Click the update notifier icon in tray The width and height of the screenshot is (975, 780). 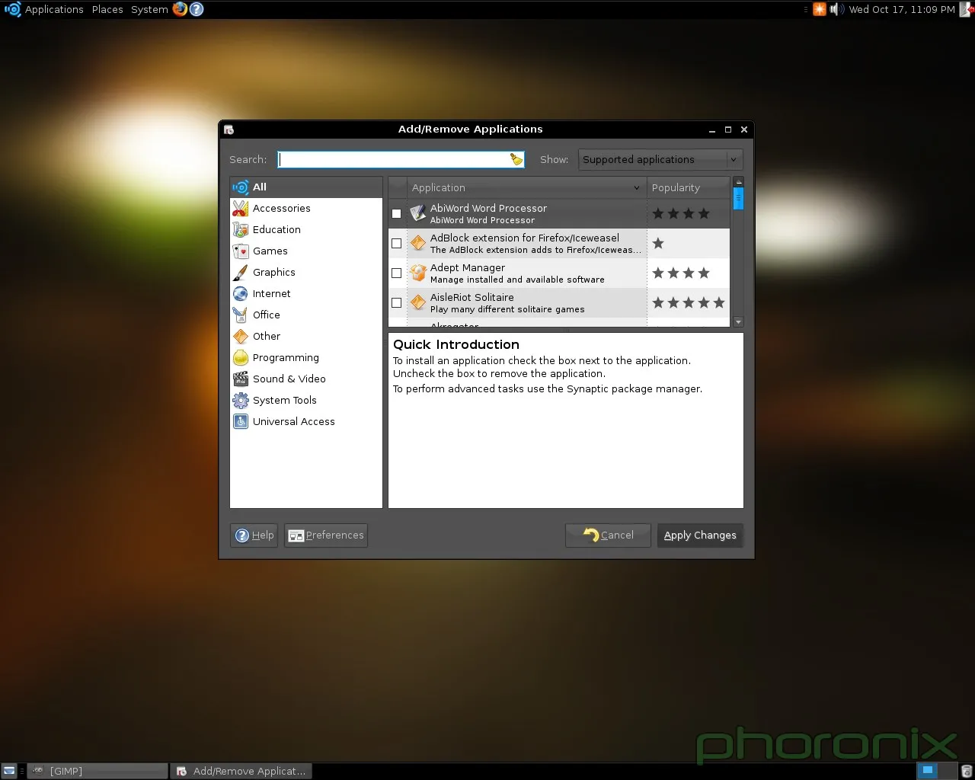pyautogui.click(x=820, y=9)
